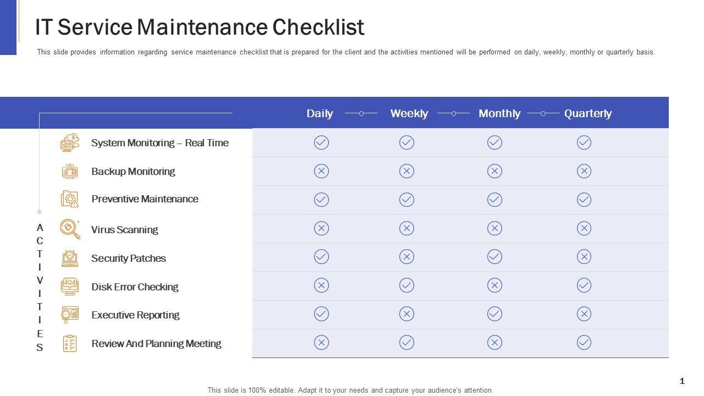Select the Quarterly column header

coord(587,113)
